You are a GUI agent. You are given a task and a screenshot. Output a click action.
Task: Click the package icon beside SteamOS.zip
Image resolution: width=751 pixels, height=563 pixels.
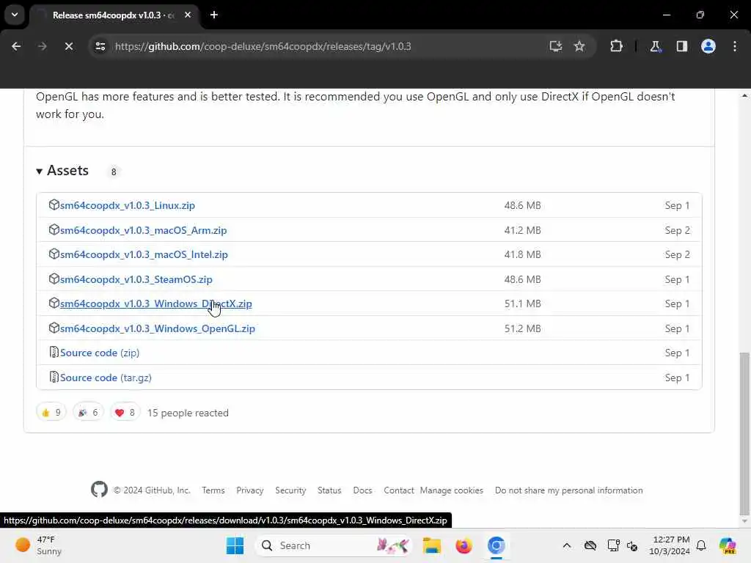pos(54,279)
